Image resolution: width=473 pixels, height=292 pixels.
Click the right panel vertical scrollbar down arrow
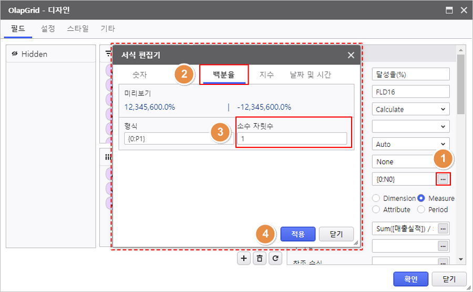pos(461,259)
